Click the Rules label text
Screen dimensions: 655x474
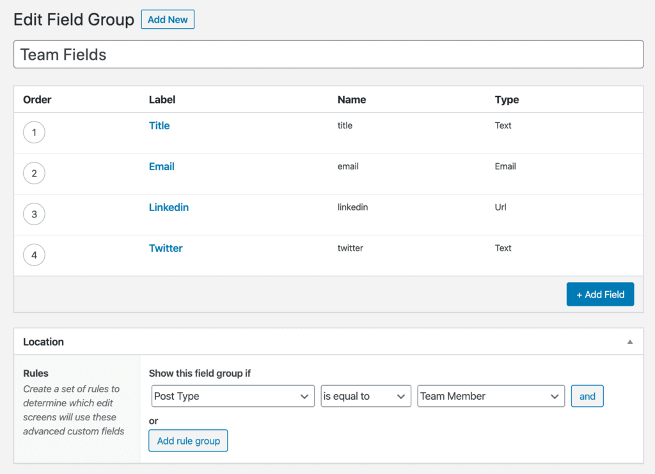[36, 374]
